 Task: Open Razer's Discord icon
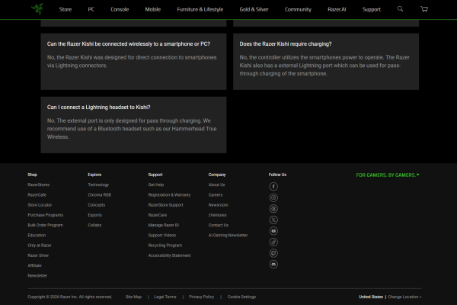273,264
